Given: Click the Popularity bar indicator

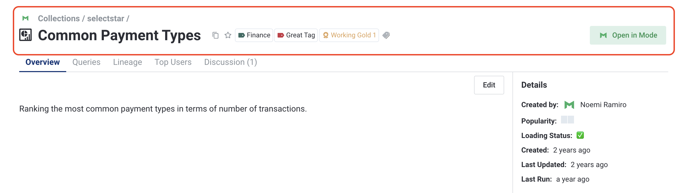Looking at the screenshot, I should (567, 120).
